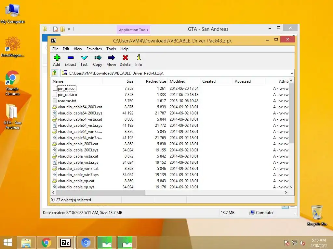The image size is (333, 249).
Task: Click the Move toolbar icon
Action: [x=111, y=60]
